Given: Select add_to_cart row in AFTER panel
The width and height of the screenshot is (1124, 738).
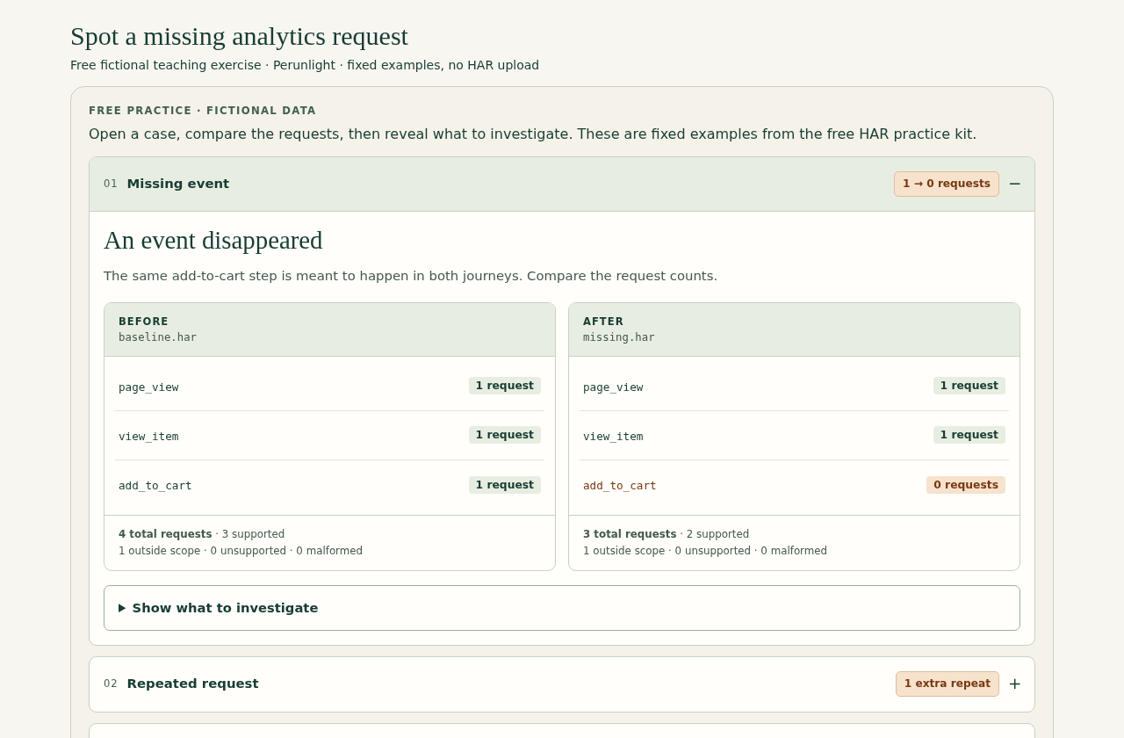Looking at the screenshot, I should pos(794,485).
